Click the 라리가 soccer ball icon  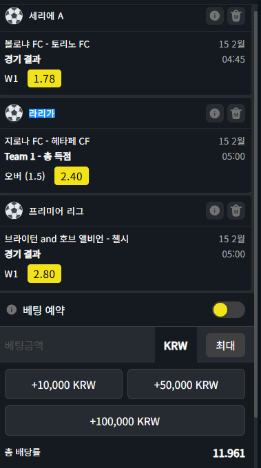coord(14,113)
